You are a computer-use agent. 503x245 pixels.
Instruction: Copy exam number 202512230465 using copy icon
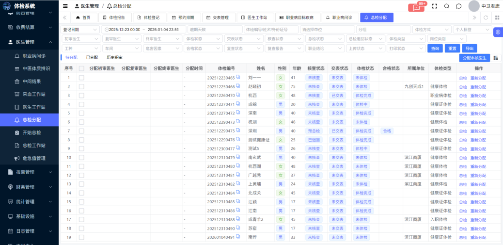[x=238, y=77]
